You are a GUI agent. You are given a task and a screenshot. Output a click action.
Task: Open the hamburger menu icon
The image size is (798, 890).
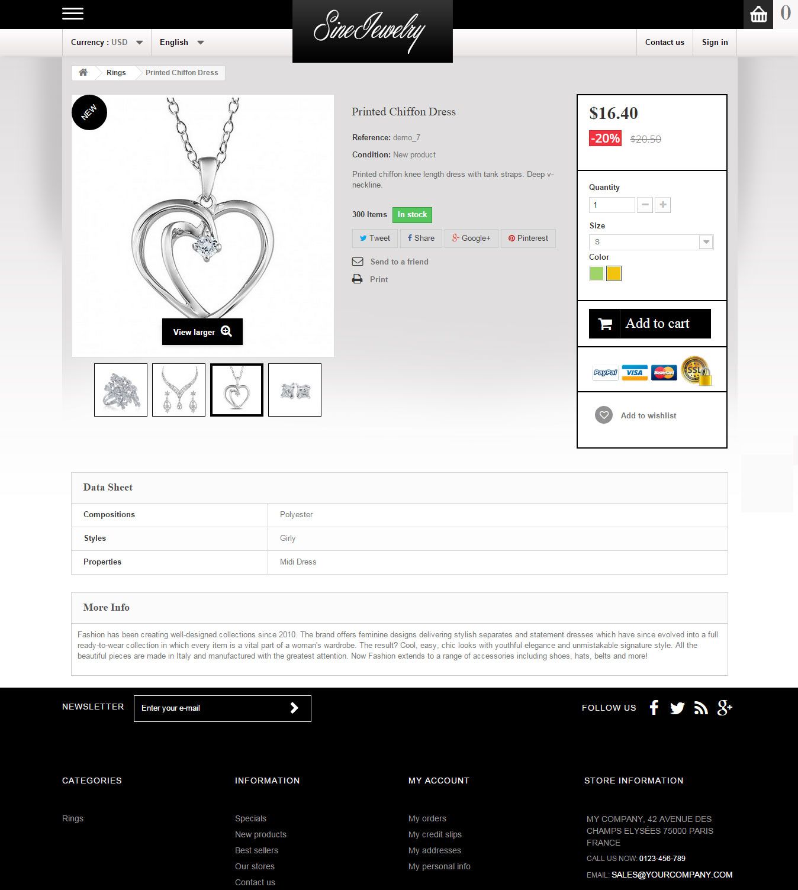coord(73,14)
